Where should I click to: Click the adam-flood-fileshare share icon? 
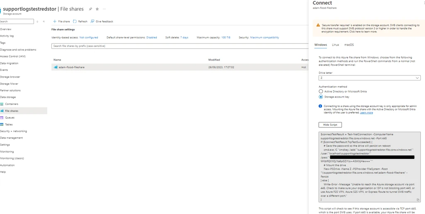[56, 67]
